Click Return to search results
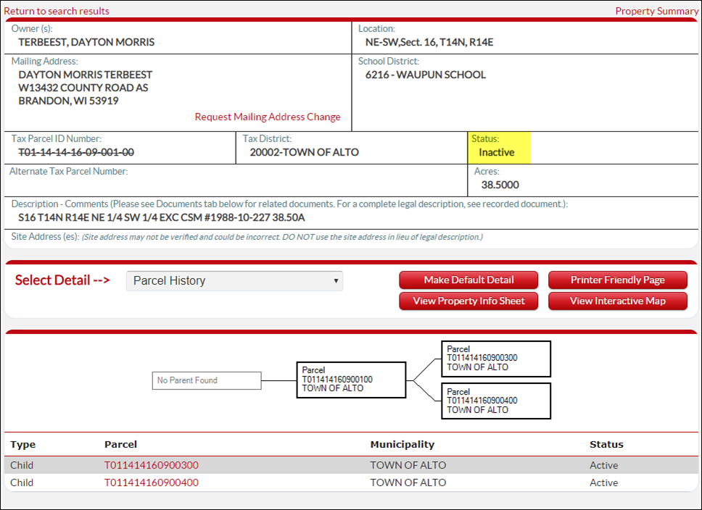 point(56,11)
